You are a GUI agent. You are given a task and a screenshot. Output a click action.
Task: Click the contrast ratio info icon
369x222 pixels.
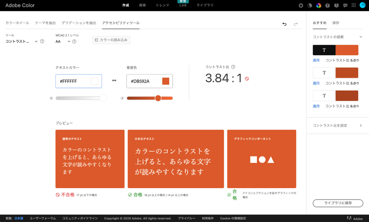(x=233, y=67)
